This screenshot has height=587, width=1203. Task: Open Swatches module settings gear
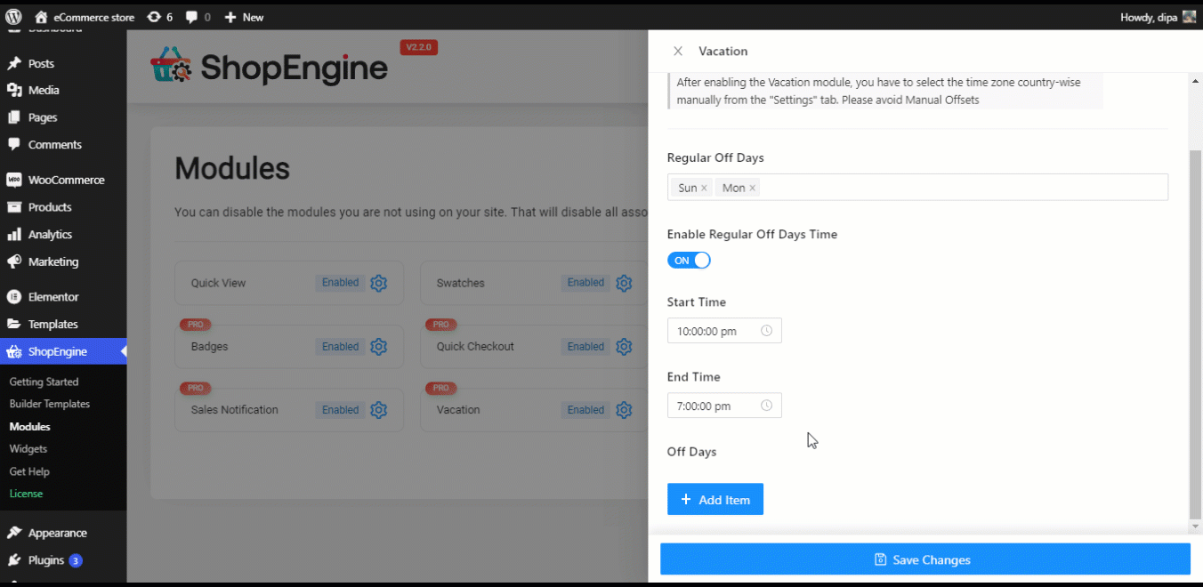(x=624, y=283)
